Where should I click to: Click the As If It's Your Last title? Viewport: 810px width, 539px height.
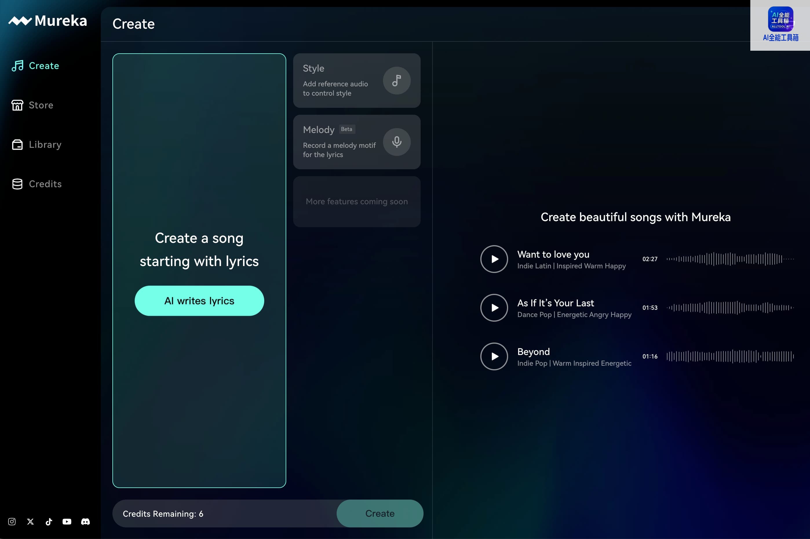pos(556,303)
